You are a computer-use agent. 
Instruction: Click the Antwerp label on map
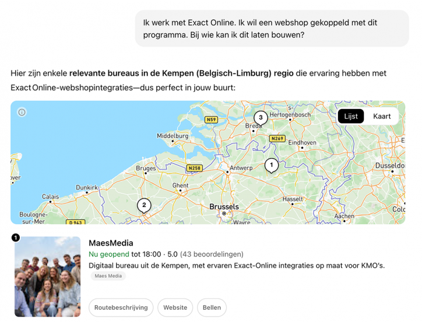click(x=241, y=168)
